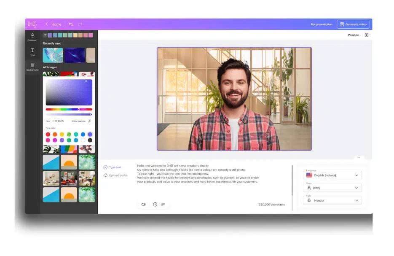
Task: Select the Text tool in sidebar
Action: click(32, 52)
